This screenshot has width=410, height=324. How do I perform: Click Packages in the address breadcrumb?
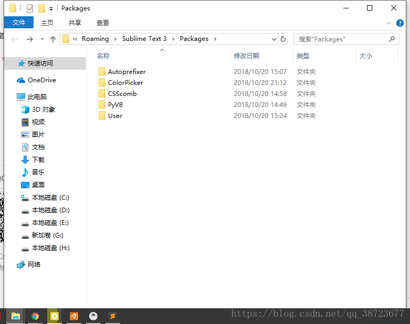pos(194,39)
